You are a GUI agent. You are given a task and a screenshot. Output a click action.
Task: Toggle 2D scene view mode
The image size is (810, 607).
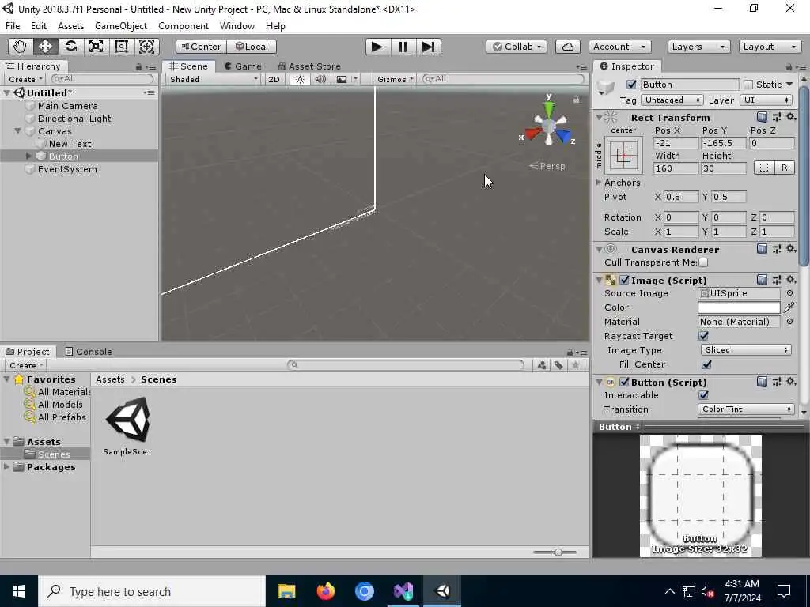coord(274,79)
